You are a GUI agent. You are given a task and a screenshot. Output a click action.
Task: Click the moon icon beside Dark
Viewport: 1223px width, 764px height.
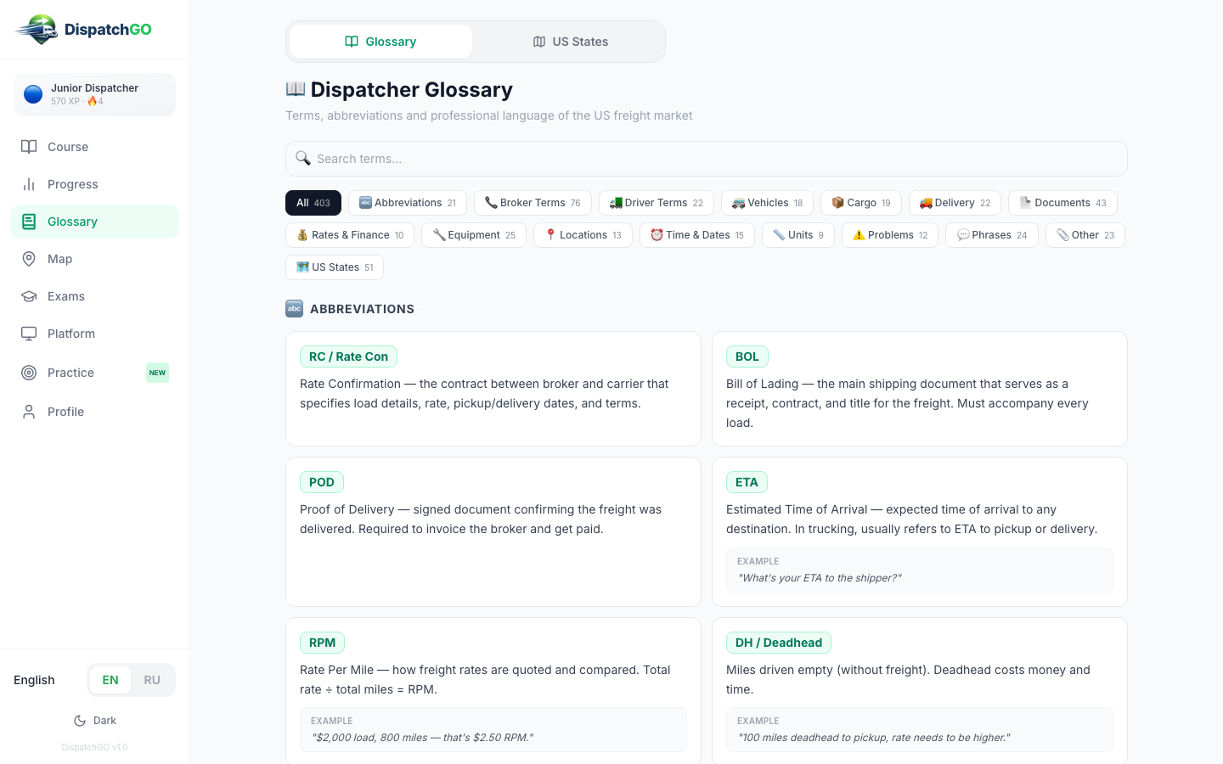click(80, 721)
